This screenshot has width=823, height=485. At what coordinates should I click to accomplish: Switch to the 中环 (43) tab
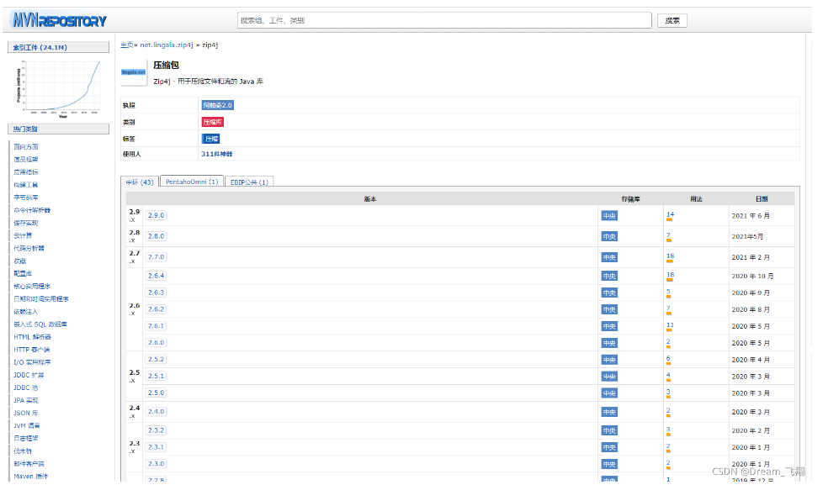tap(140, 182)
